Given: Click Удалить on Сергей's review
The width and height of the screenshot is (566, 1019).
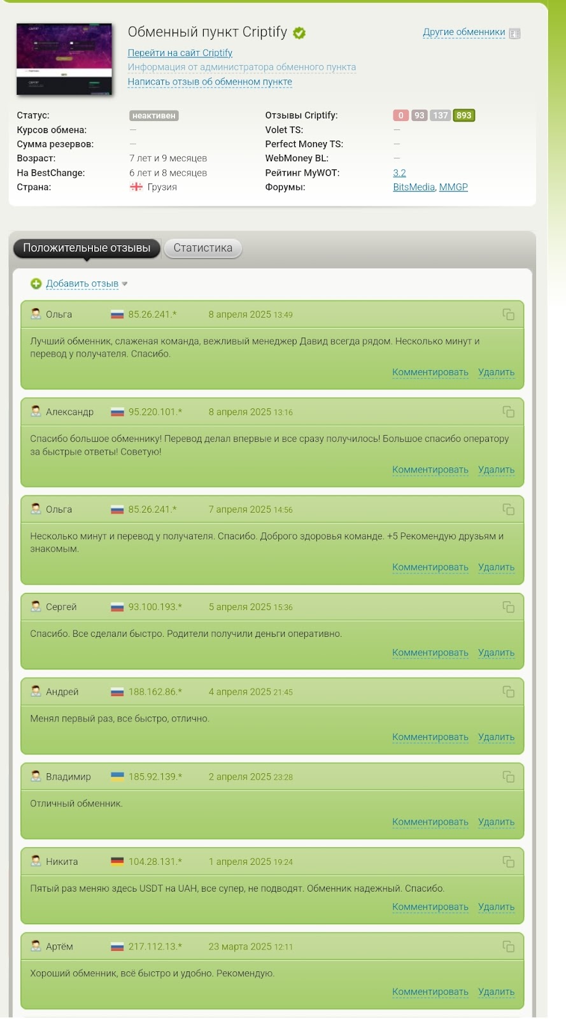Looking at the screenshot, I should click(x=497, y=652).
